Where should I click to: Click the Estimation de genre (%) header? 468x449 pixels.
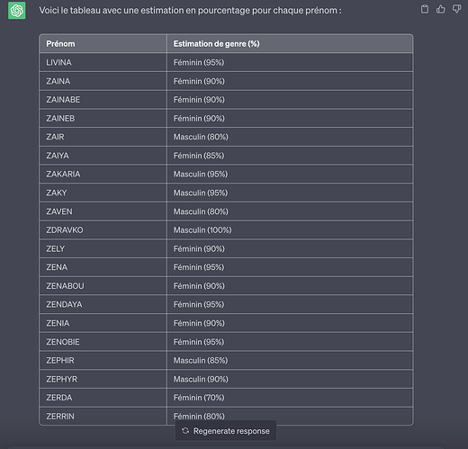pos(290,44)
